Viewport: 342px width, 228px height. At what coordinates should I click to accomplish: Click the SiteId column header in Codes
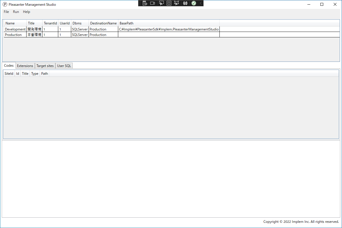9,74
